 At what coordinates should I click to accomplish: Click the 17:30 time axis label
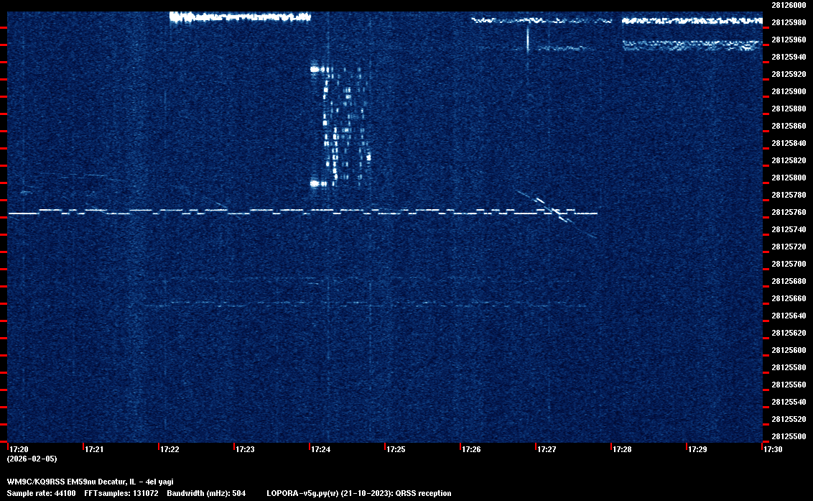[773, 449]
